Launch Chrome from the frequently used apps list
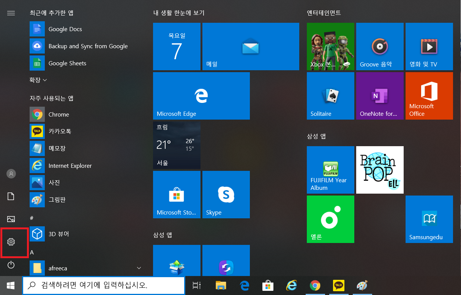The width and height of the screenshot is (461, 295). pos(85,114)
